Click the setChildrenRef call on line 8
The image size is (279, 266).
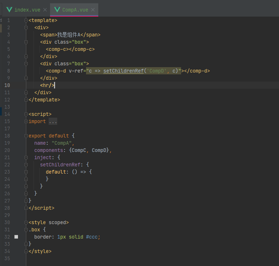[x=123, y=71]
